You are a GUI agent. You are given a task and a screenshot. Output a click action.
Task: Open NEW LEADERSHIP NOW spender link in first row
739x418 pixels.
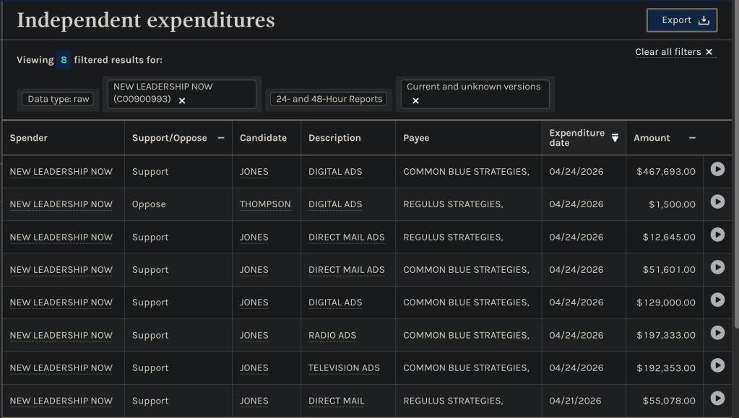click(61, 172)
